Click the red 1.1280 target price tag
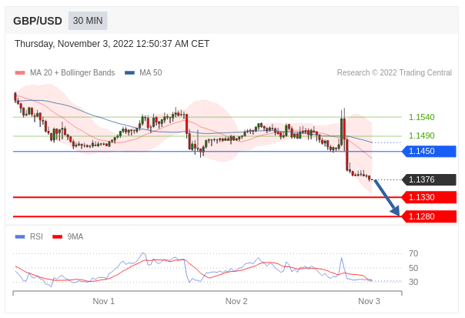Image resolution: width=465 pixels, height=318 pixels. click(x=429, y=216)
